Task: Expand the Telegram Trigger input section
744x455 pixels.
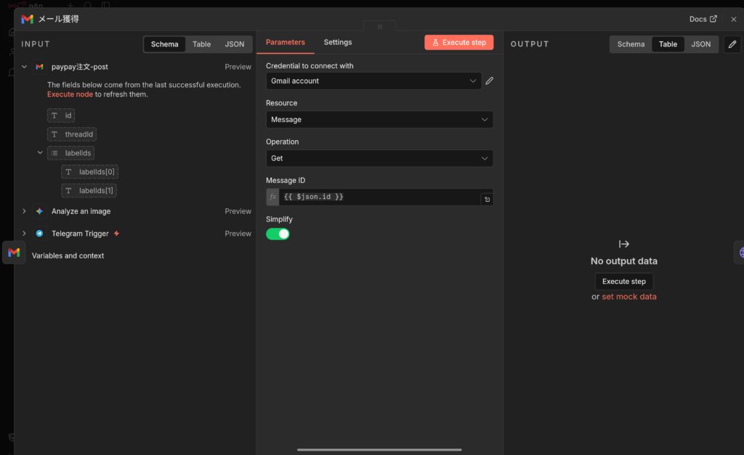Action: tap(24, 234)
